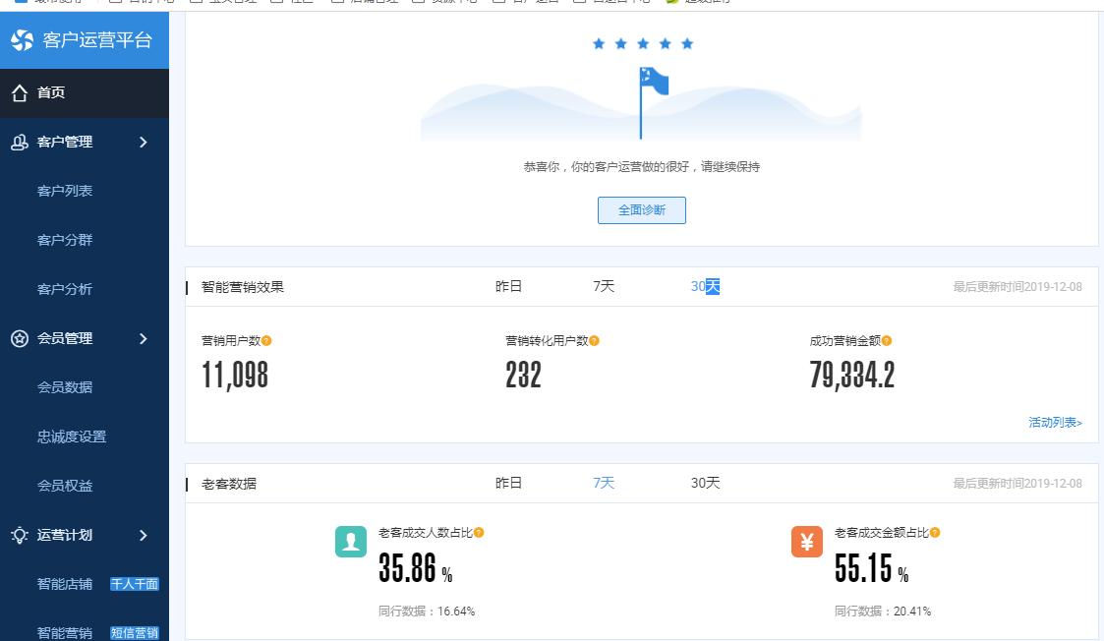The height and width of the screenshot is (641, 1104).
Task: Click the teal person icon beside 老客成交人数占比
Action: click(350, 541)
